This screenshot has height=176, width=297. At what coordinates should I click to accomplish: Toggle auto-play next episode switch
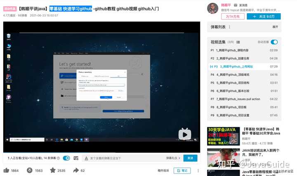pos(274,42)
